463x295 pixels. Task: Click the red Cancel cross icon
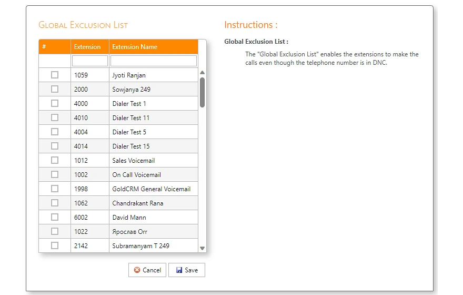click(x=137, y=270)
